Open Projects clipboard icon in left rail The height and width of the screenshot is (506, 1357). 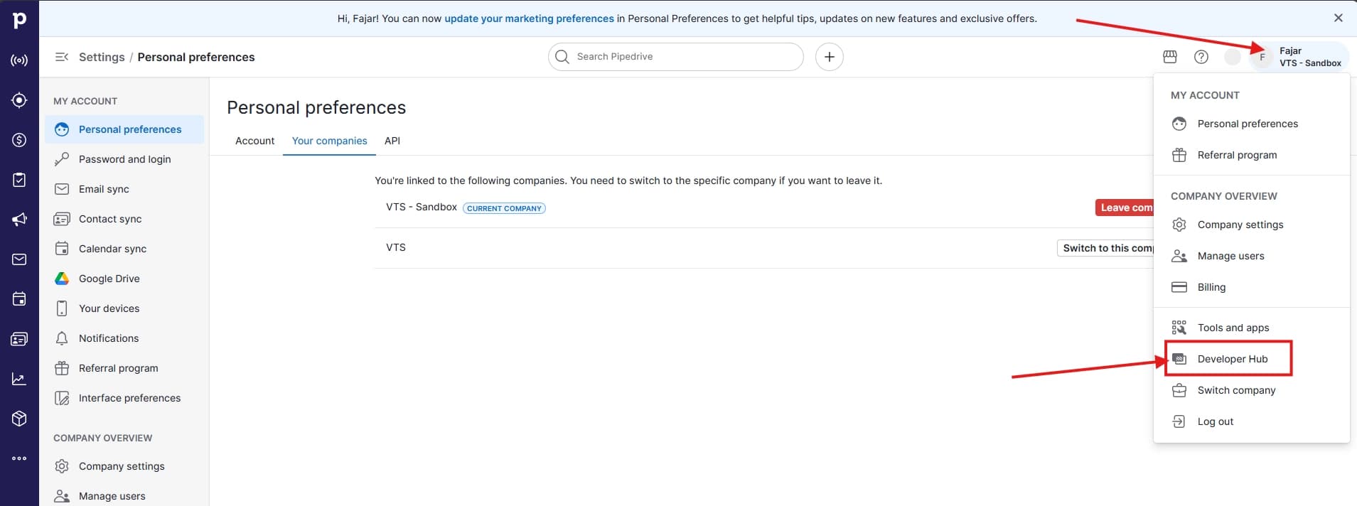19,180
